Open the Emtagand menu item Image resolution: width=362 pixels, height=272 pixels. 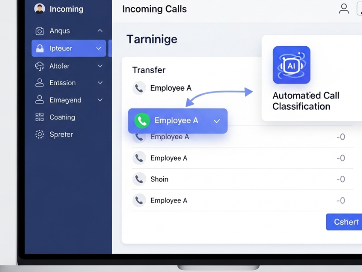[x=69, y=100]
